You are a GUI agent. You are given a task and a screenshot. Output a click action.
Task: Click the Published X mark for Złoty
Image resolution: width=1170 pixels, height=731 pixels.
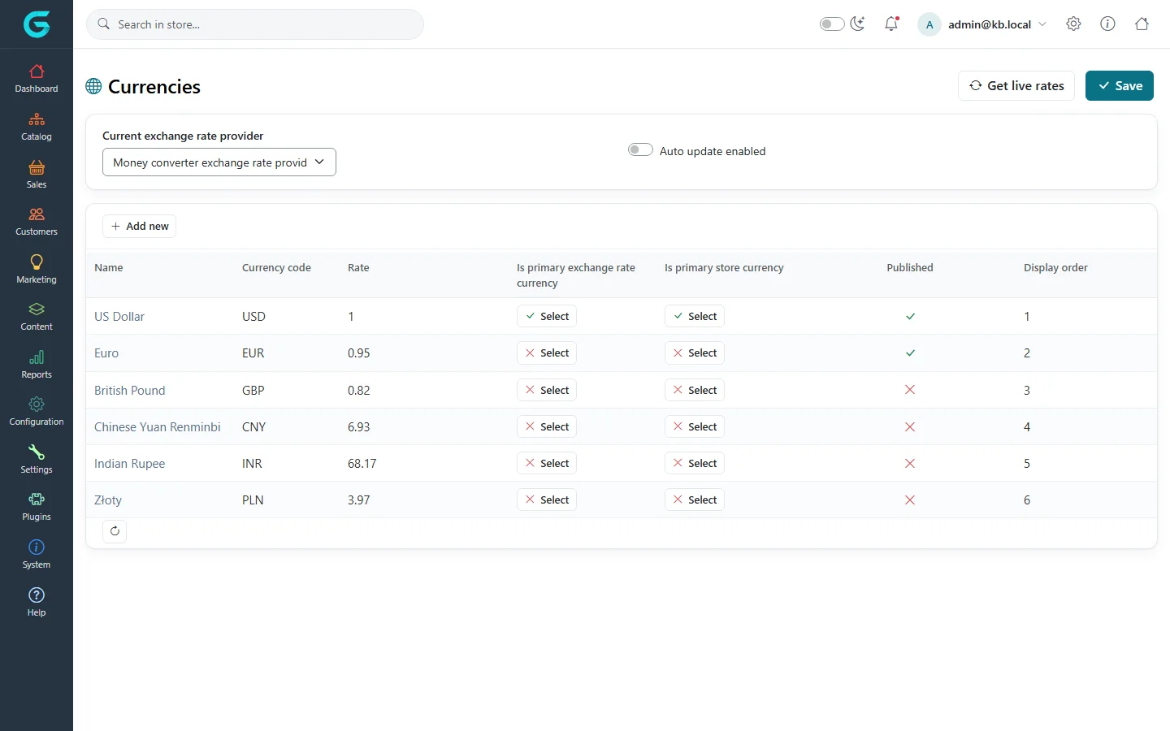pos(910,500)
